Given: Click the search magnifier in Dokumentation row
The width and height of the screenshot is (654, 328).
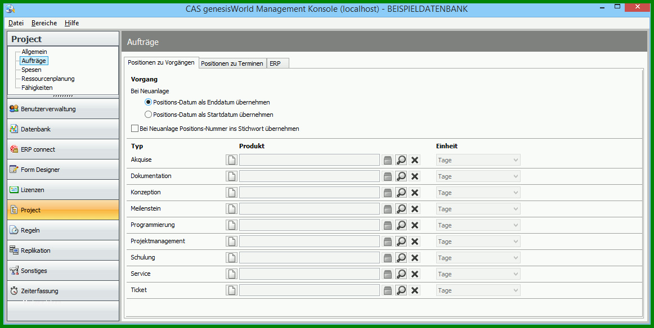Looking at the screenshot, I should click(x=401, y=176).
